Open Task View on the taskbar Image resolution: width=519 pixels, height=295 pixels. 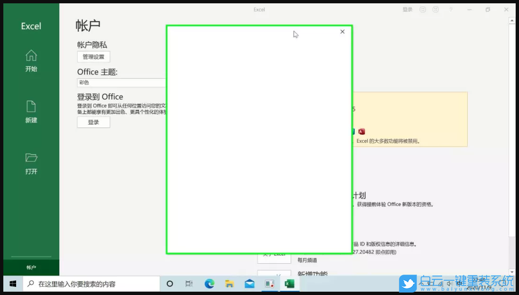click(x=189, y=283)
